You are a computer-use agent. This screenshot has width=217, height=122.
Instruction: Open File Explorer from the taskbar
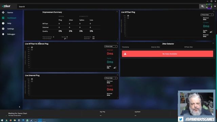(15, 120)
